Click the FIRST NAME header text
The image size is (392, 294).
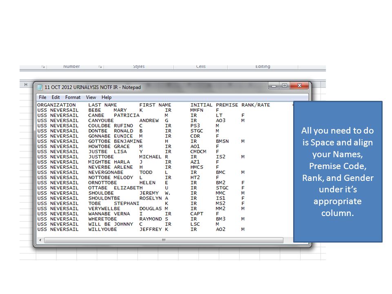155,105
